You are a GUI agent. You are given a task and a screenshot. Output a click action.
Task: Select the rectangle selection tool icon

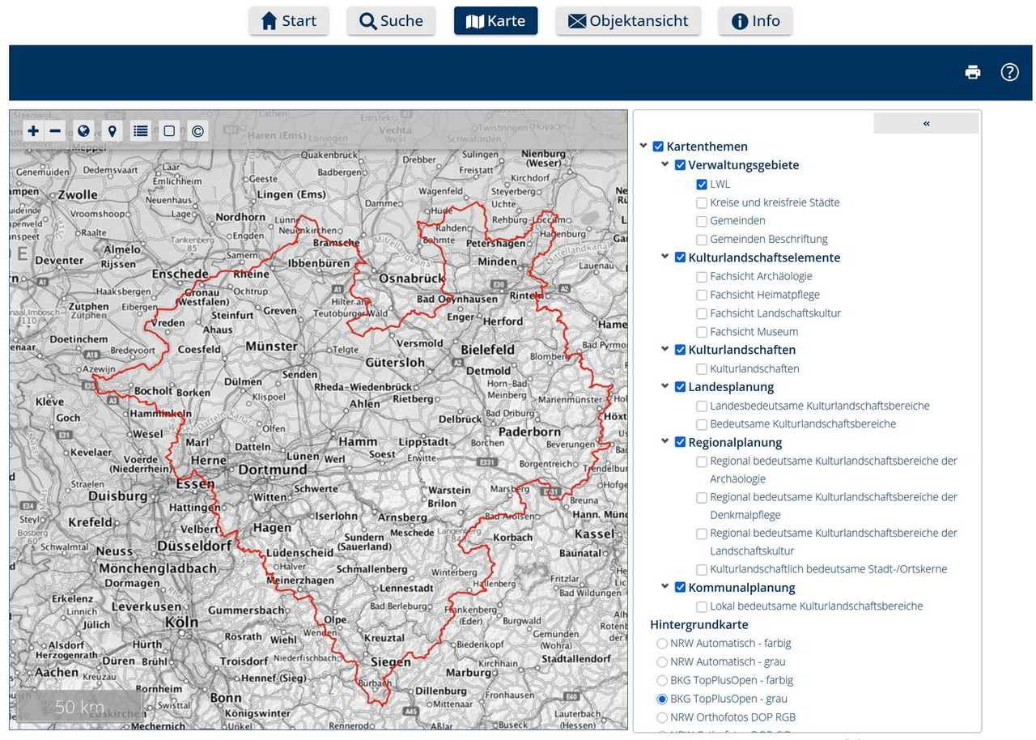[x=169, y=130]
